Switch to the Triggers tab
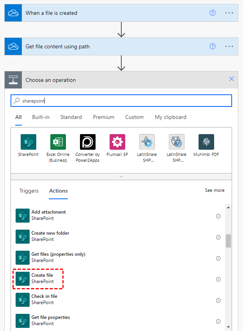243x331 pixels. point(29,191)
